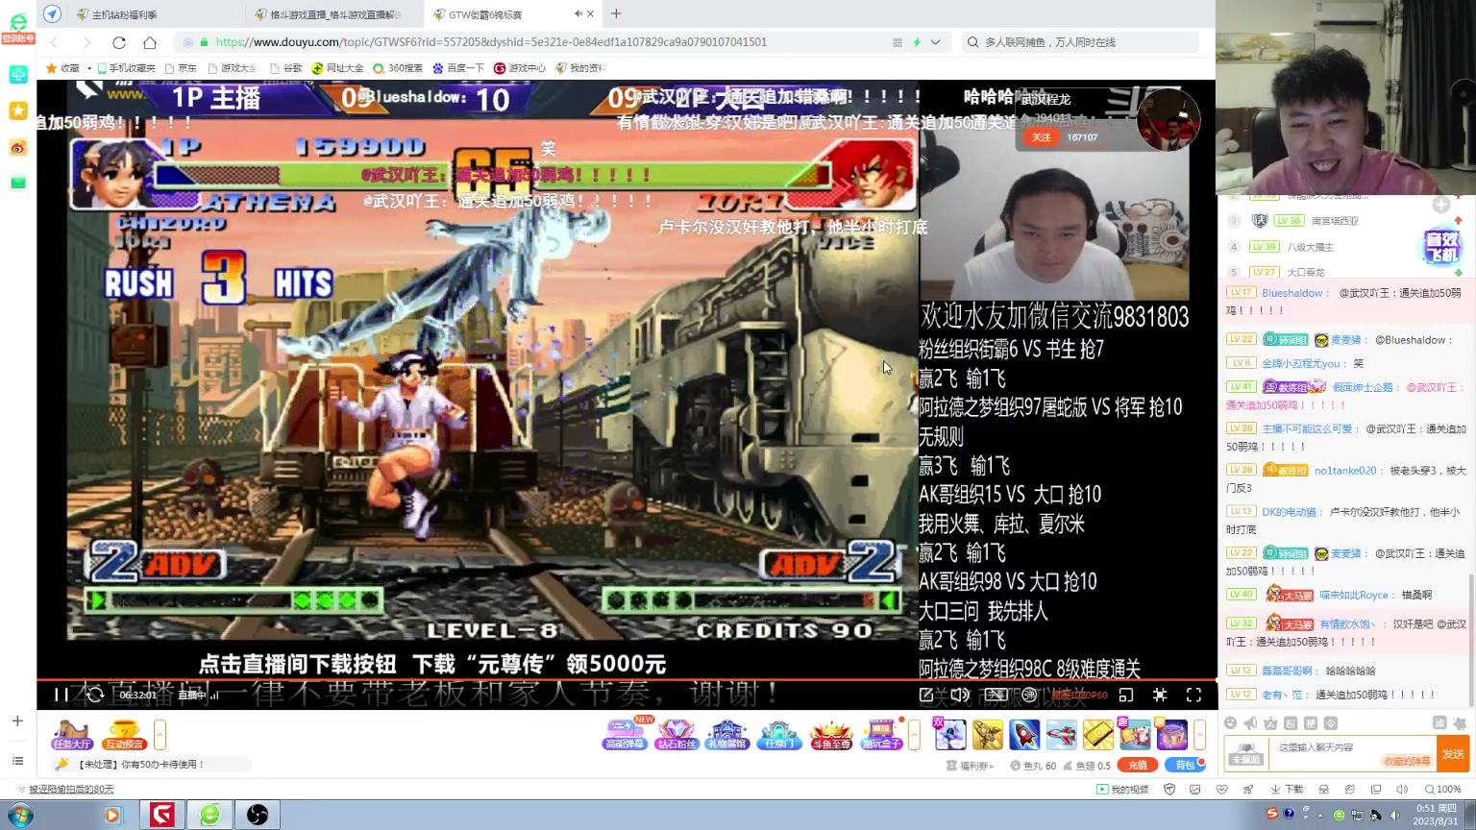Image resolution: width=1476 pixels, height=830 pixels.
Task: Send the chat message with 发送
Action: (x=1453, y=754)
